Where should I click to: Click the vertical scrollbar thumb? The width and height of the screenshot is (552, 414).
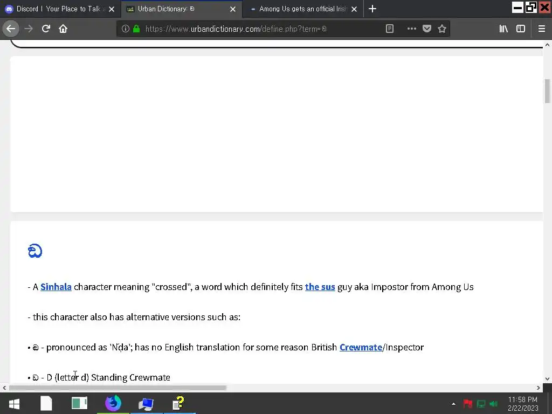click(x=548, y=91)
